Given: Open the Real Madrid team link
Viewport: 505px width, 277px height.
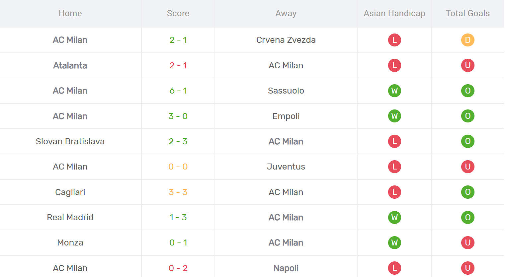Looking at the screenshot, I should tap(70, 217).
